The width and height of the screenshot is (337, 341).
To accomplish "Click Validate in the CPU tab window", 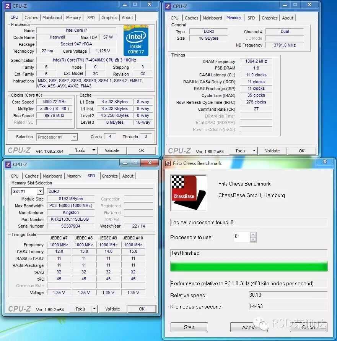I will pyautogui.click(x=112, y=150).
